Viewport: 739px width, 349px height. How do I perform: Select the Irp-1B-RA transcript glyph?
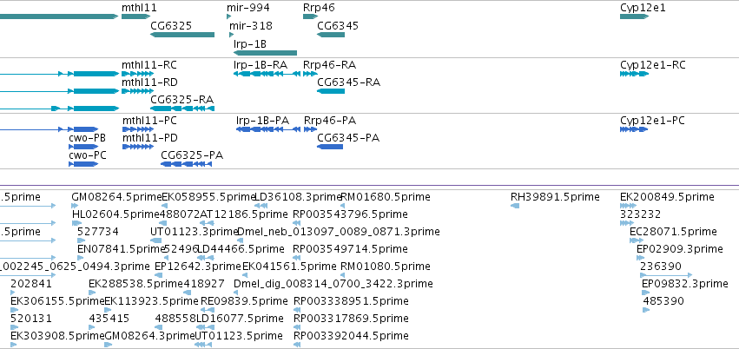[x=267, y=74]
